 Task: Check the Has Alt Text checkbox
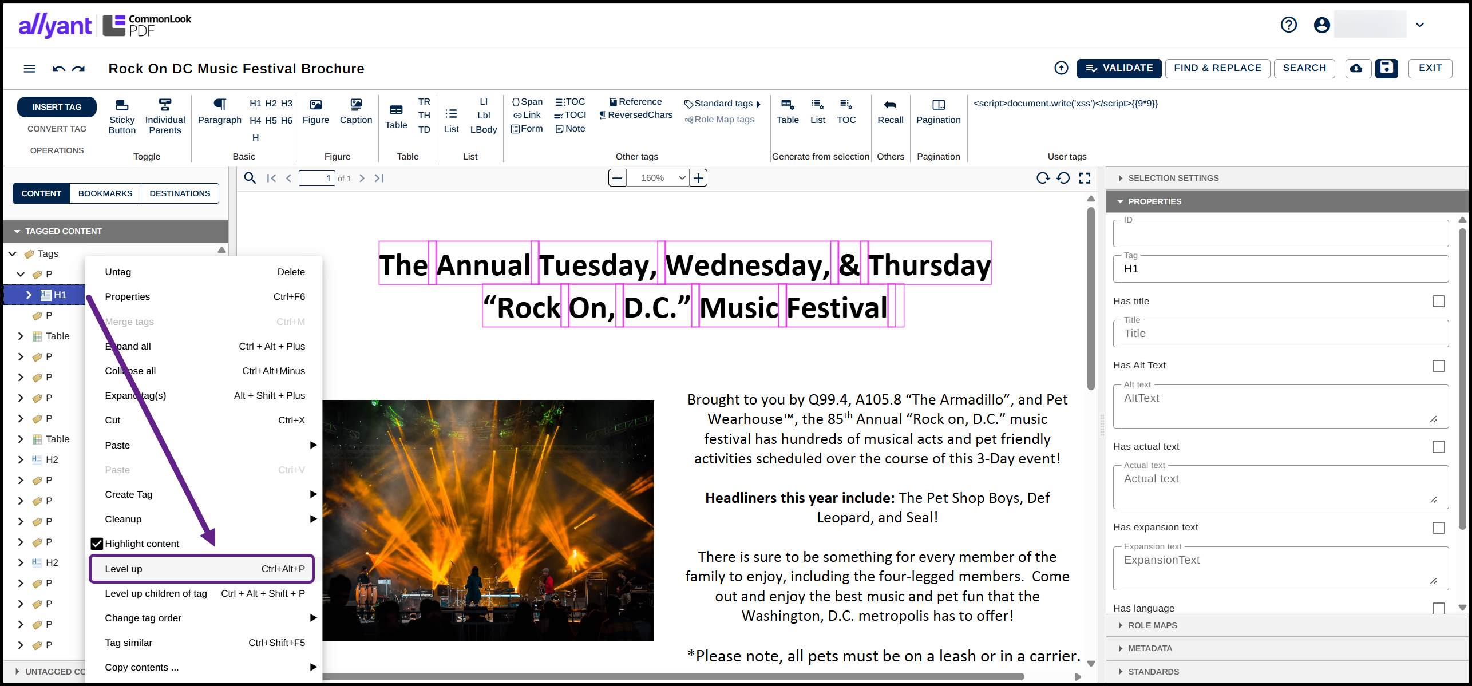tap(1439, 366)
